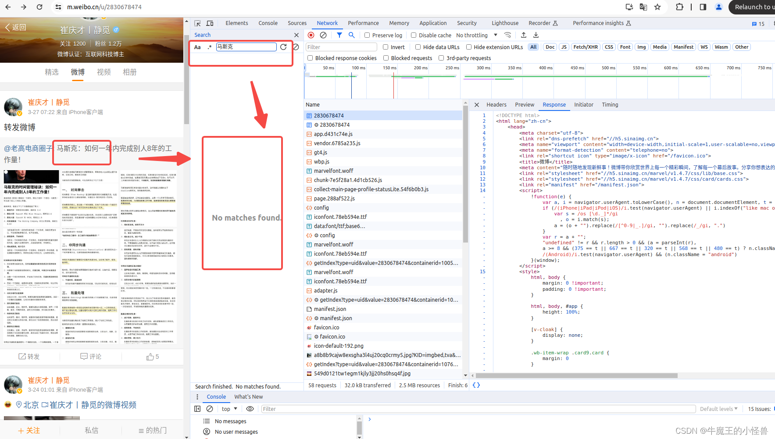Screen dimensions: 775x439
Task: Toggle the device toolbar icon
Action: click(x=210, y=23)
